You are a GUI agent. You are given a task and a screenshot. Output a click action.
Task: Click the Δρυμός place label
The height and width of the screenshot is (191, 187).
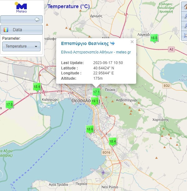(x=96, y=16)
